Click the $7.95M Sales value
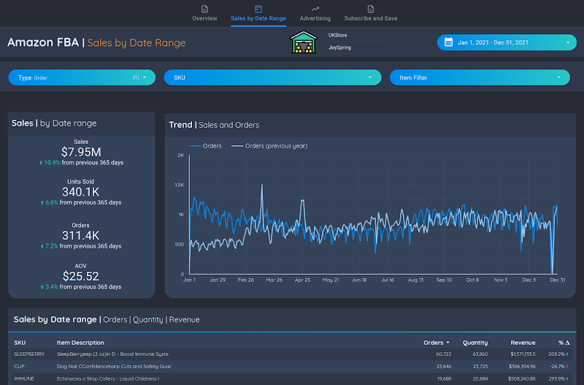This screenshot has width=584, height=385. 81,152
